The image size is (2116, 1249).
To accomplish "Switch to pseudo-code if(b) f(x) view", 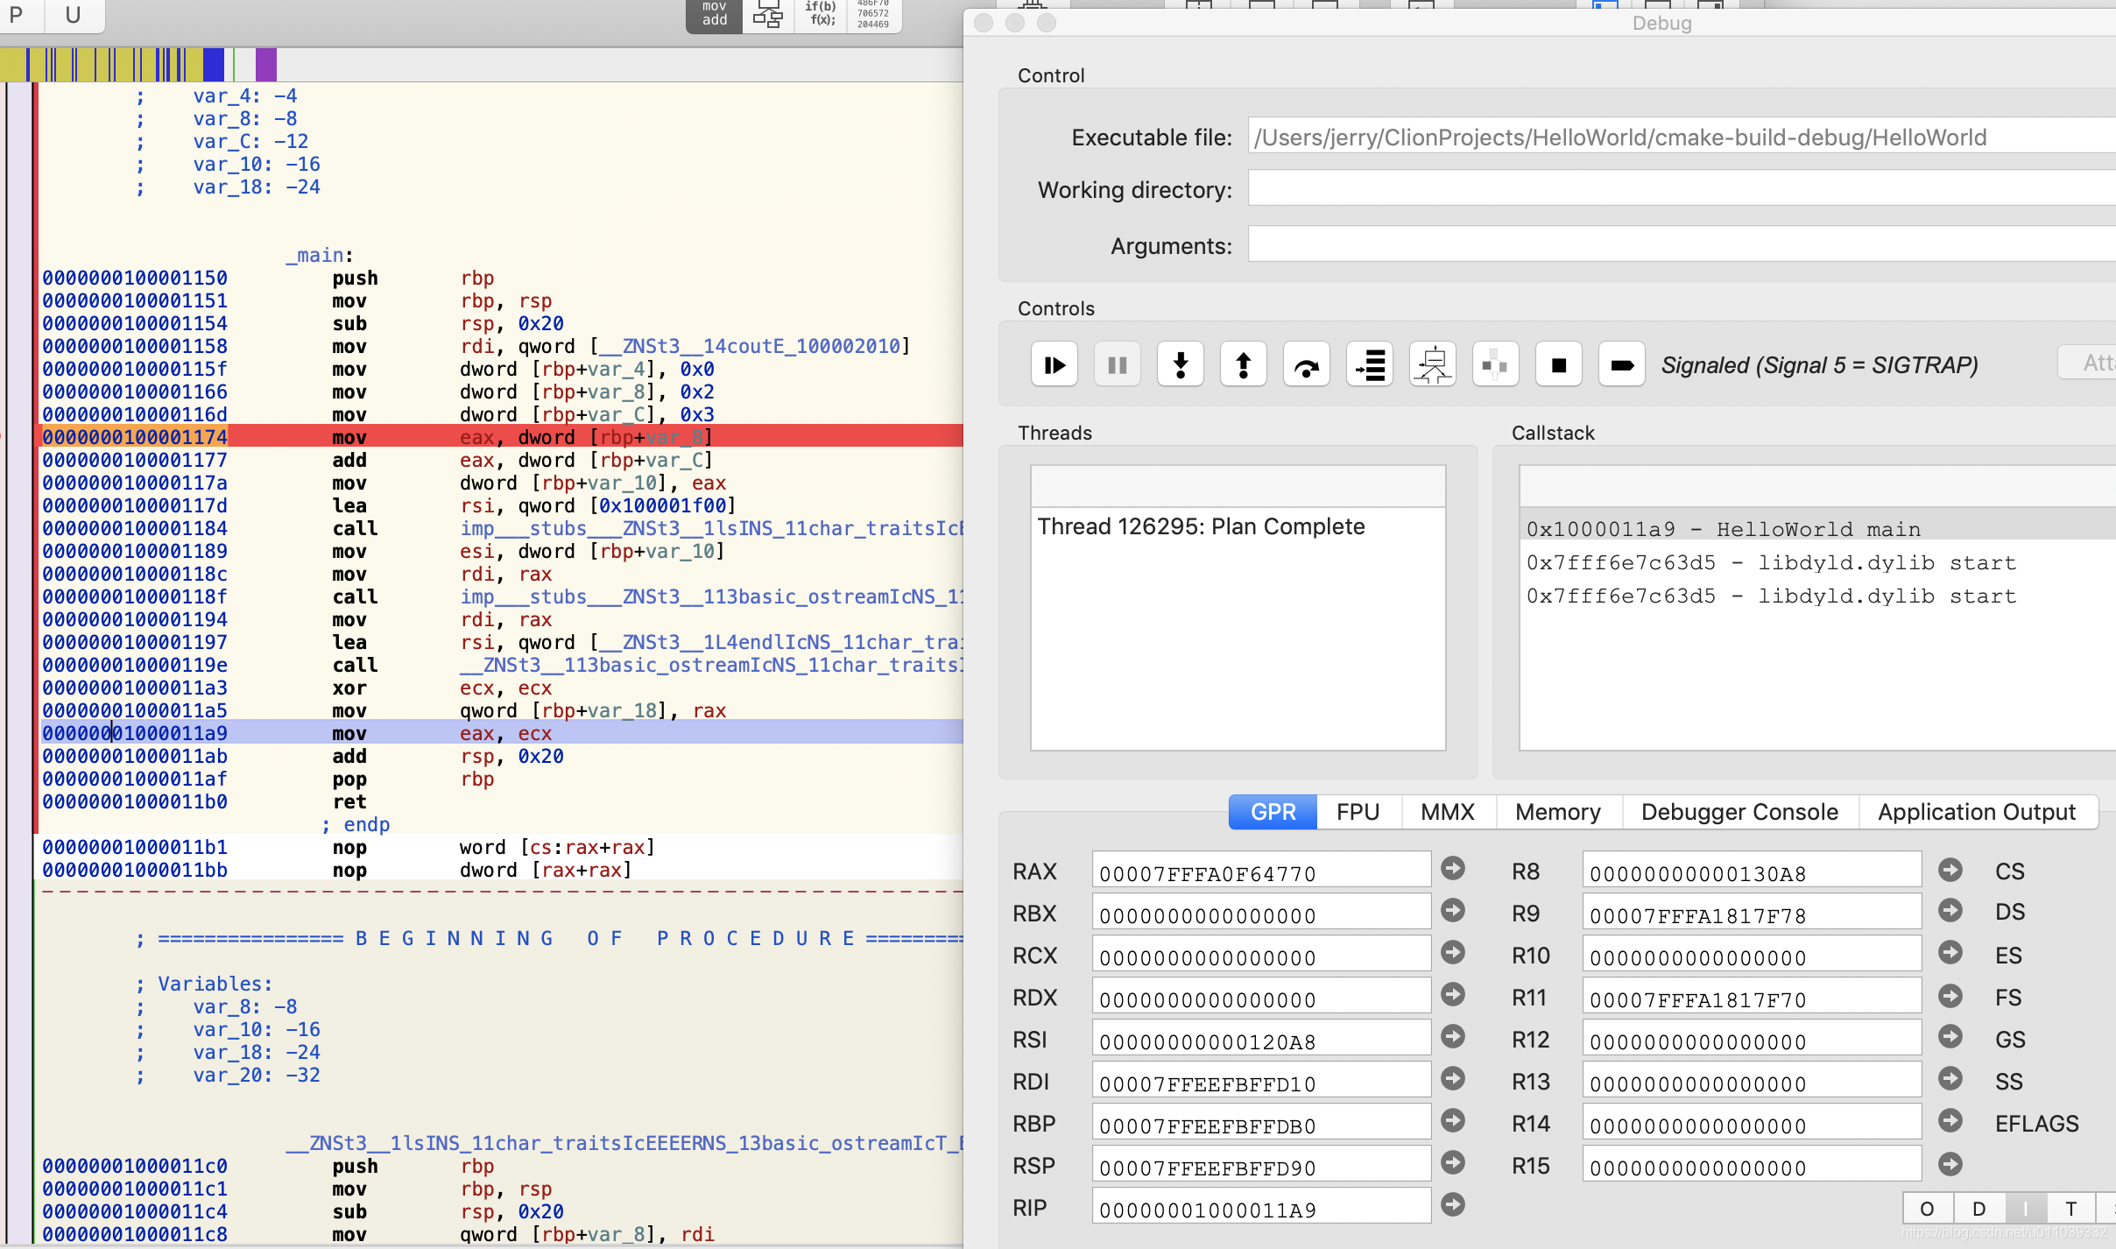I will pos(822,16).
